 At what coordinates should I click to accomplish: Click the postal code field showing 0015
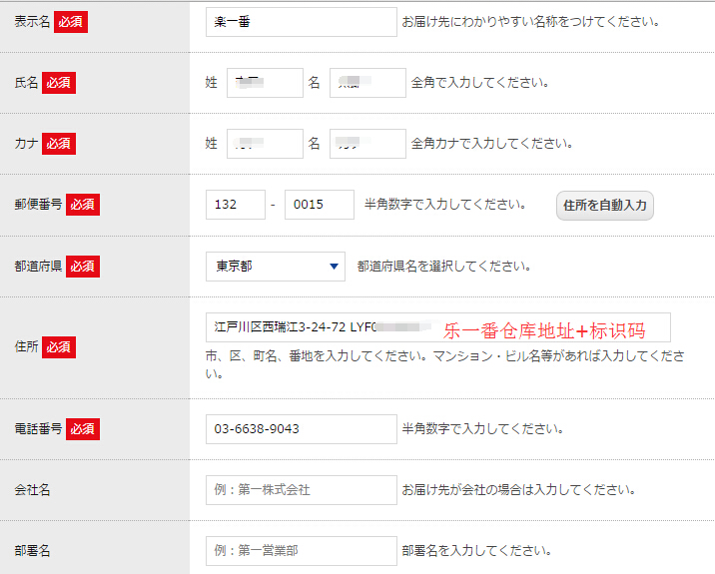319,205
